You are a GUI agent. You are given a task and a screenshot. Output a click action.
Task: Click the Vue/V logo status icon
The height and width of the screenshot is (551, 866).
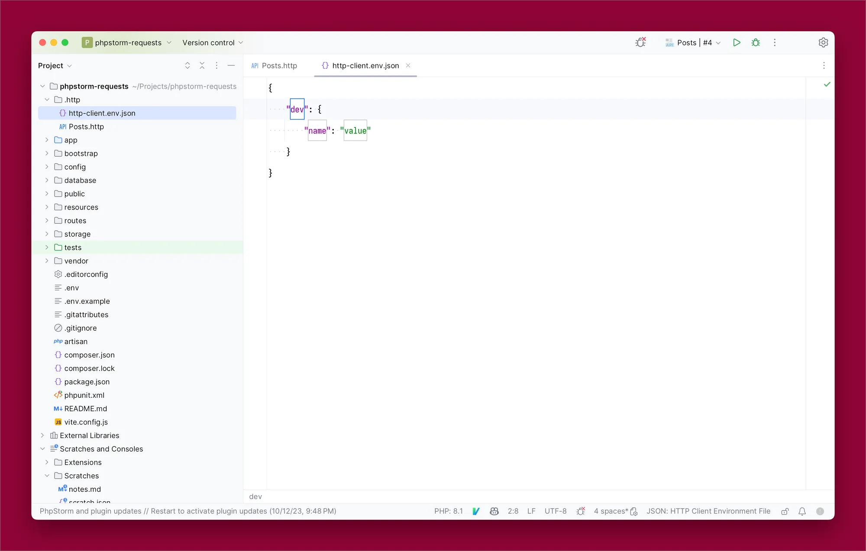pos(476,511)
